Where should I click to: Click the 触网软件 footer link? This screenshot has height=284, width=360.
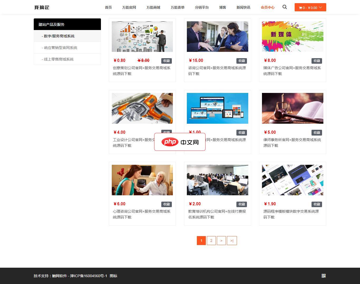click(x=60, y=276)
